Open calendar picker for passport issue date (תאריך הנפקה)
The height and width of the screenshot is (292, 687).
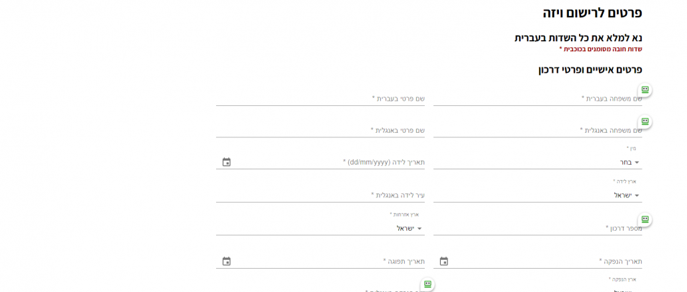pos(444,261)
